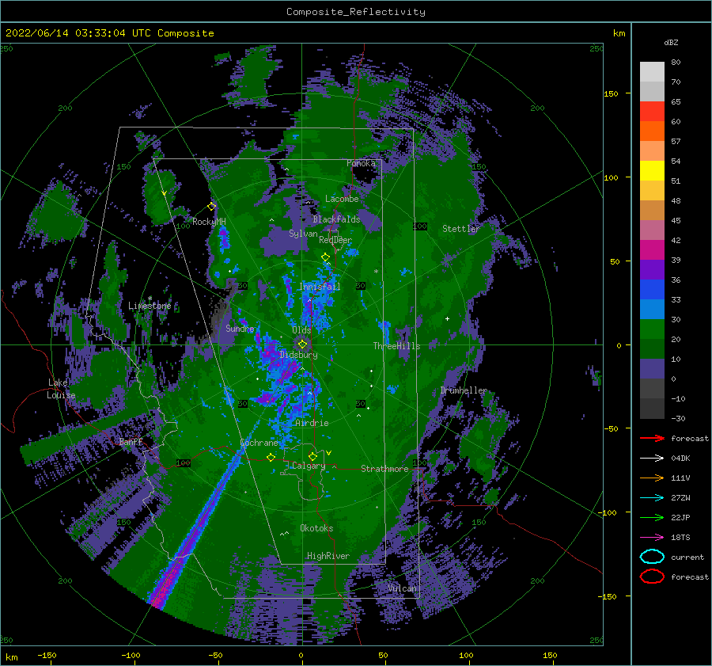Screen dimensions: 712x666
Task: Click the Olds city label
Action: point(301,330)
